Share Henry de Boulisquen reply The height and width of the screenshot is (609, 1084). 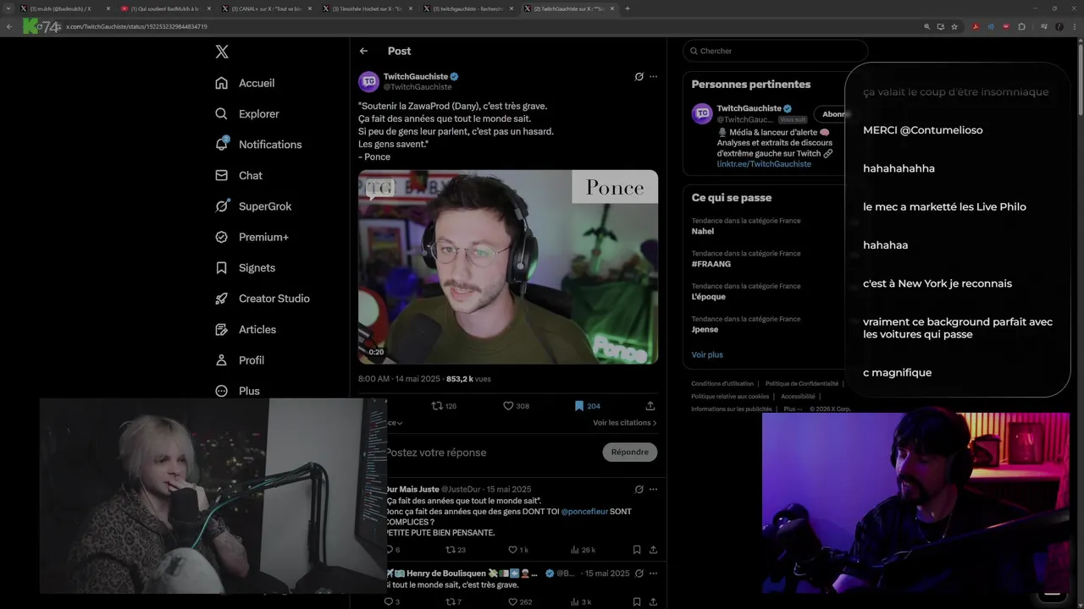pos(653,602)
